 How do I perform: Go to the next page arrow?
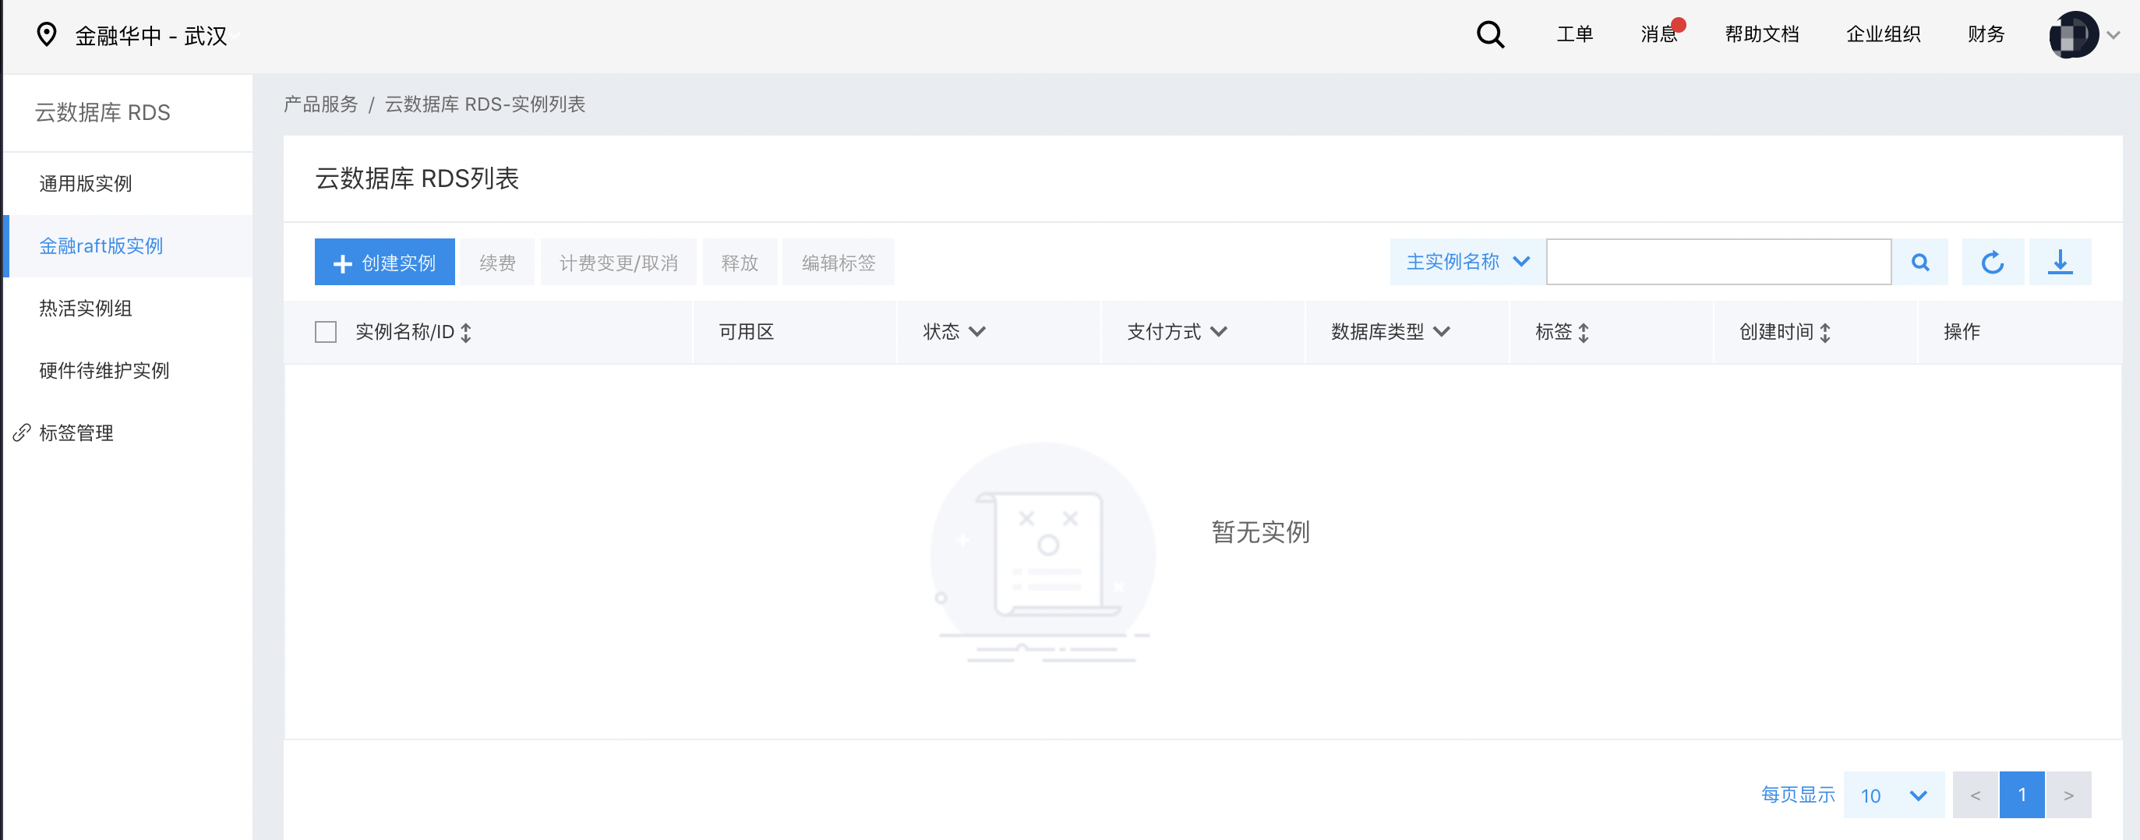point(2068,795)
